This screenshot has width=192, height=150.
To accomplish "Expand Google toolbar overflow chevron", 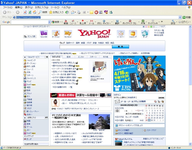I will point(162,22).
